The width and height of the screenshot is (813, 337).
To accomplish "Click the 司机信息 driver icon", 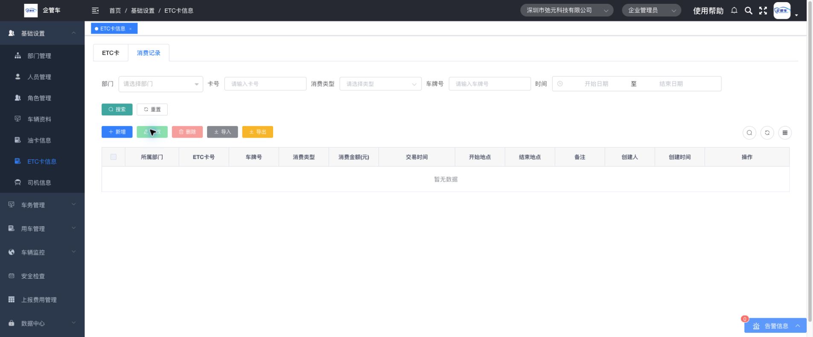I will [x=18, y=182].
